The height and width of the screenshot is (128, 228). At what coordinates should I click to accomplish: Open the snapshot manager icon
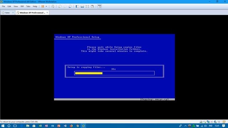70,6
